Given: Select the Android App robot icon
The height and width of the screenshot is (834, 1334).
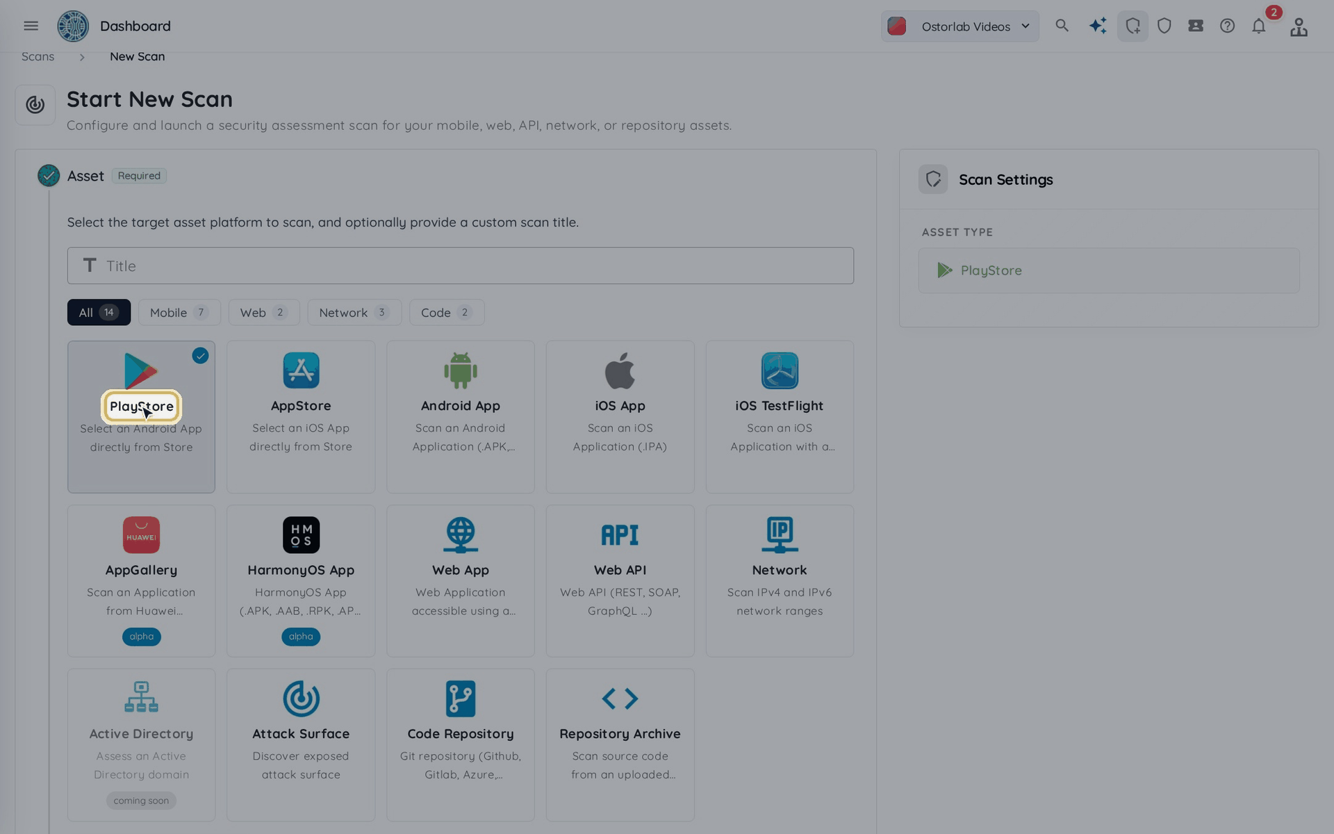Looking at the screenshot, I should click(461, 370).
